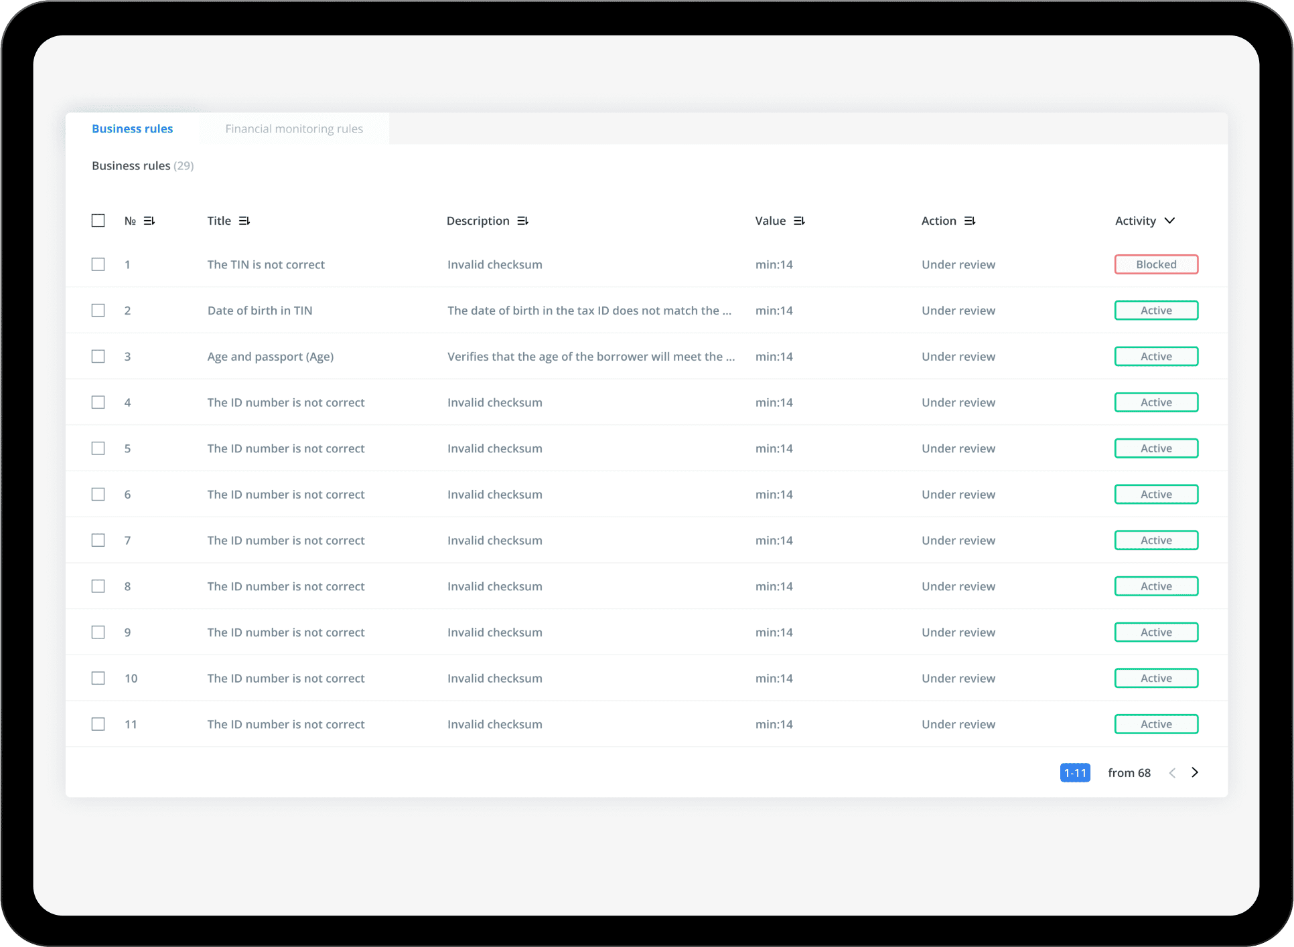Screen dimensions: 1294x947
Task: Click the Blocked status badge in row 1
Action: [1156, 264]
